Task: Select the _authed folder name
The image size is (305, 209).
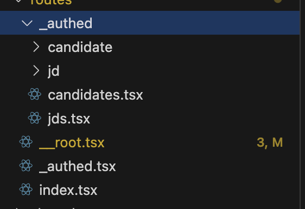Action: (x=66, y=24)
